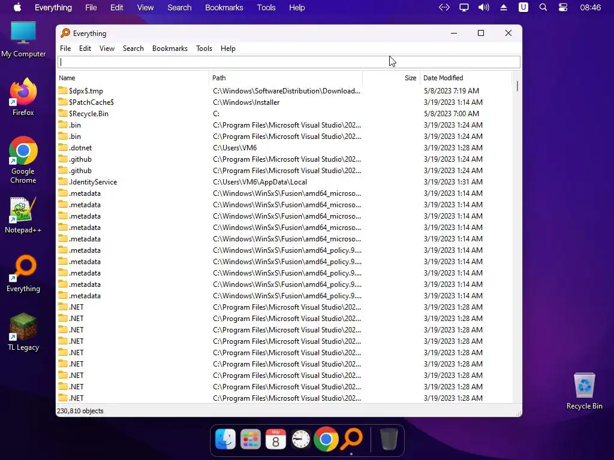Click the U icon in top bar
This screenshot has width=614, height=460.
coord(523,7)
